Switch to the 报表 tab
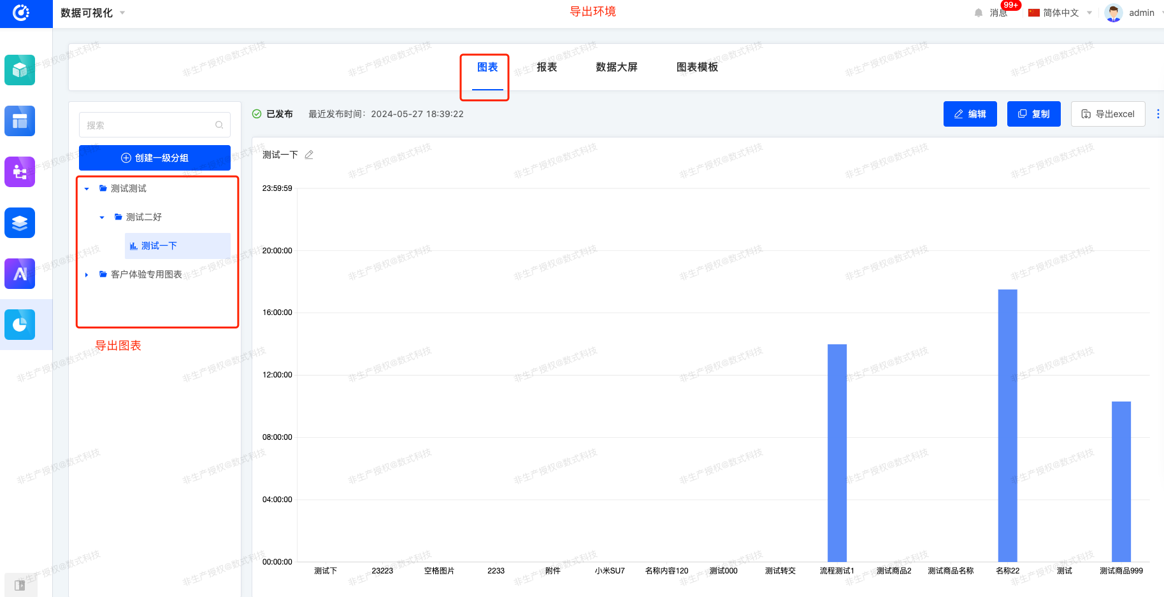Viewport: 1164px width, 597px height. tap(547, 67)
